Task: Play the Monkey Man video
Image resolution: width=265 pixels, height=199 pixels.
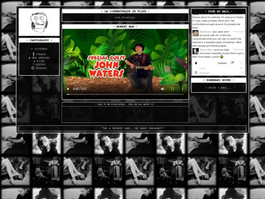Action: (68, 89)
